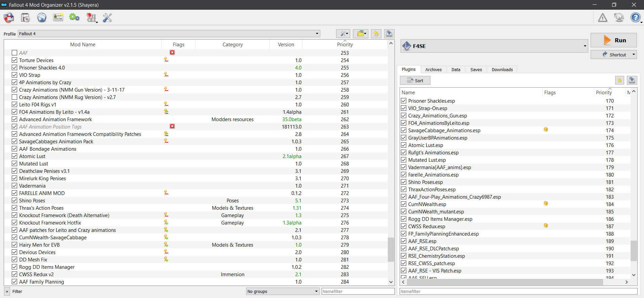Sort the mod list by Priority column
Viewport: 644px width, 298px height.
[x=345, y=44]
